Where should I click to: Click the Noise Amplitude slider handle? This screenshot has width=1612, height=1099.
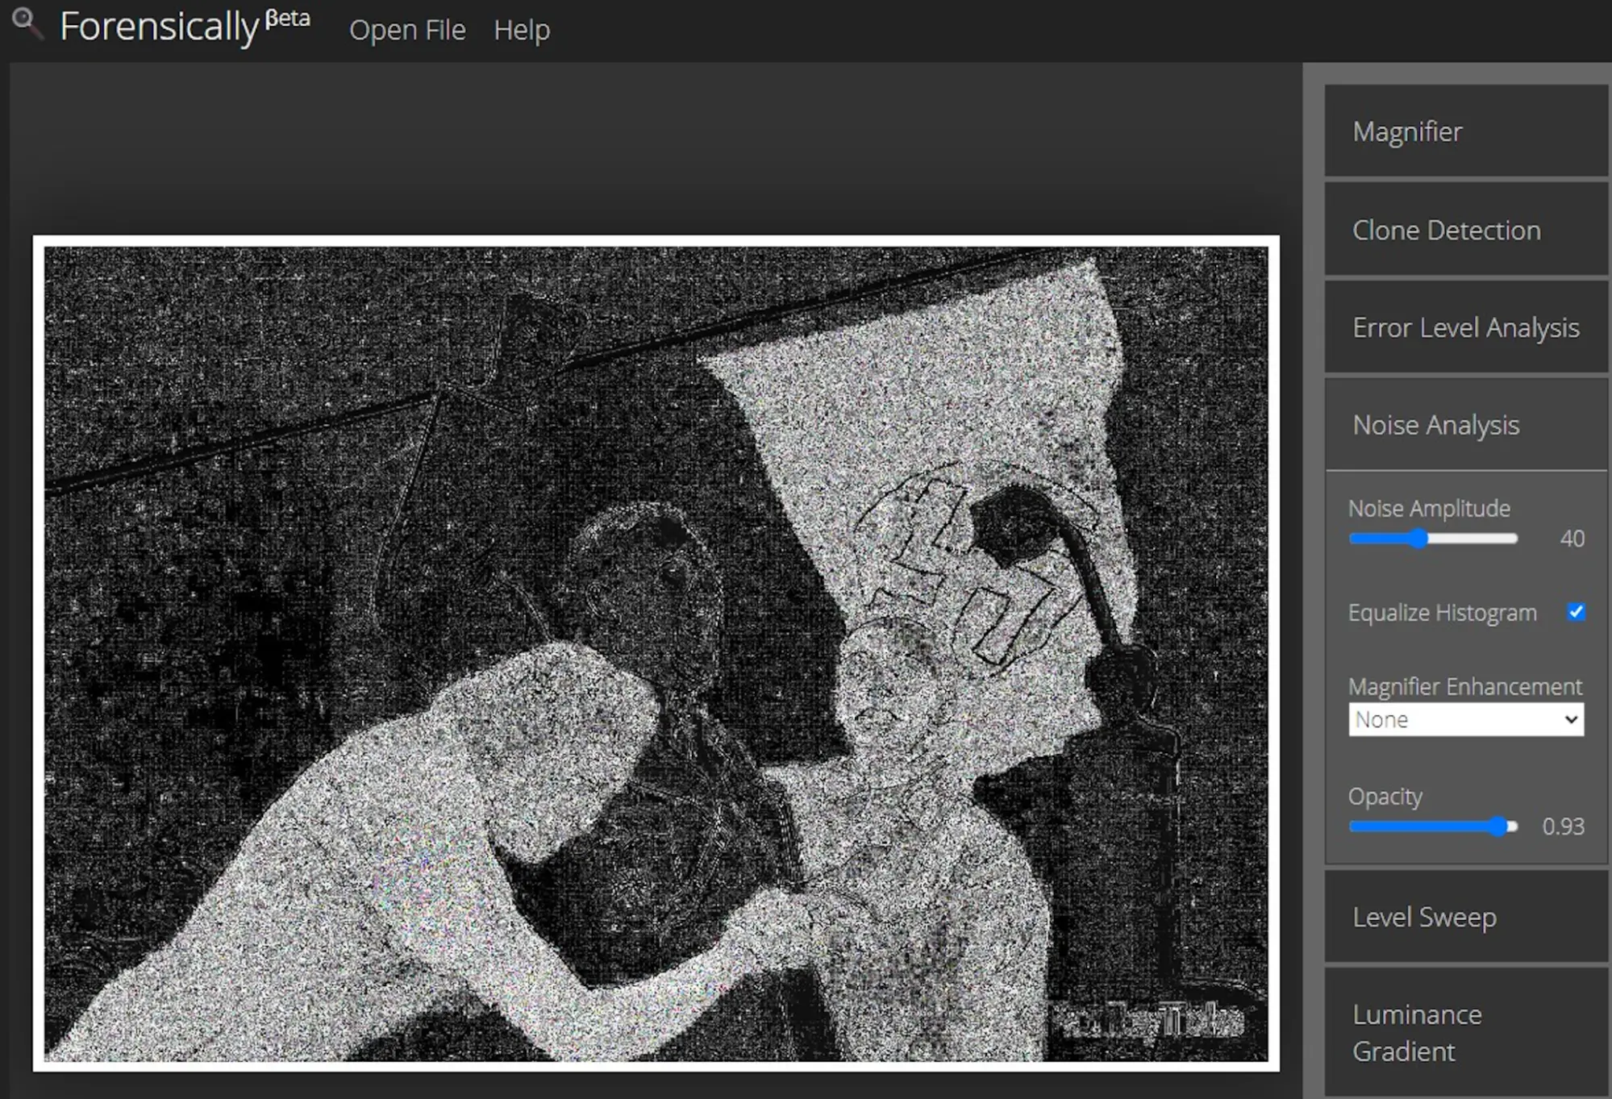1418,539
